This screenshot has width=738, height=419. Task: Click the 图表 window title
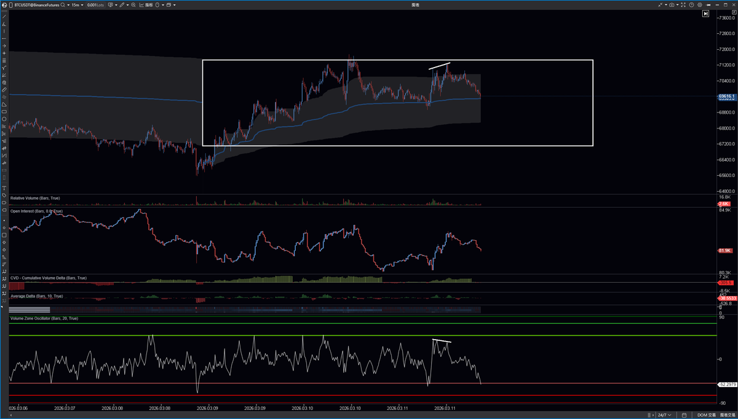[x=415, y=4]
